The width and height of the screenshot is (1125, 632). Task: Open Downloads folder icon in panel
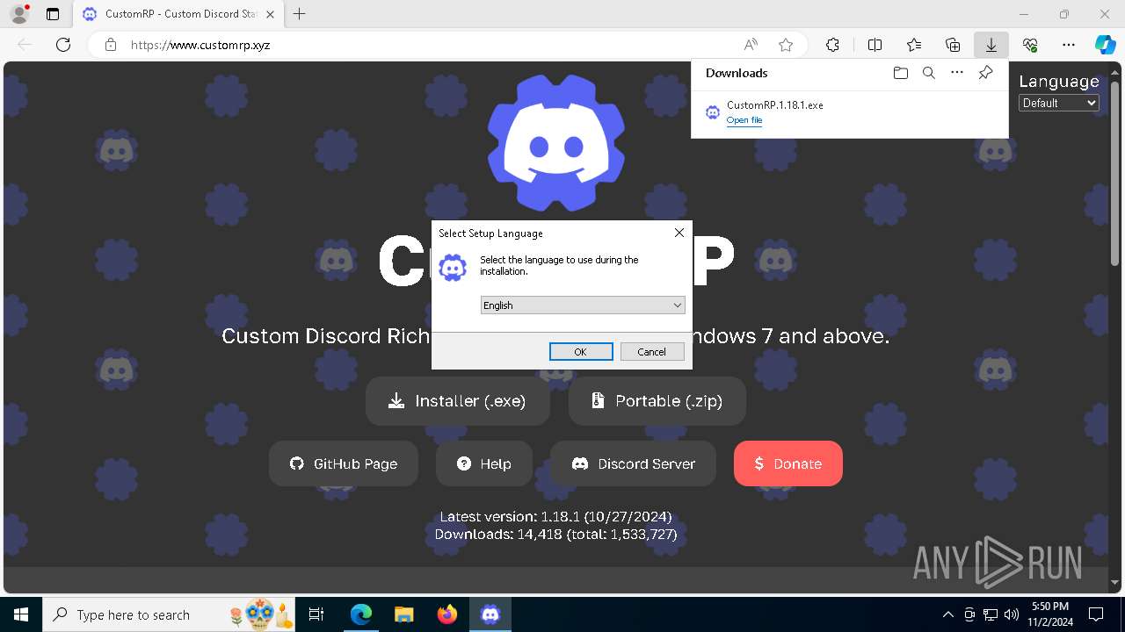900,73
